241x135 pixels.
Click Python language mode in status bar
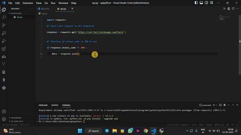click(209, 125)
